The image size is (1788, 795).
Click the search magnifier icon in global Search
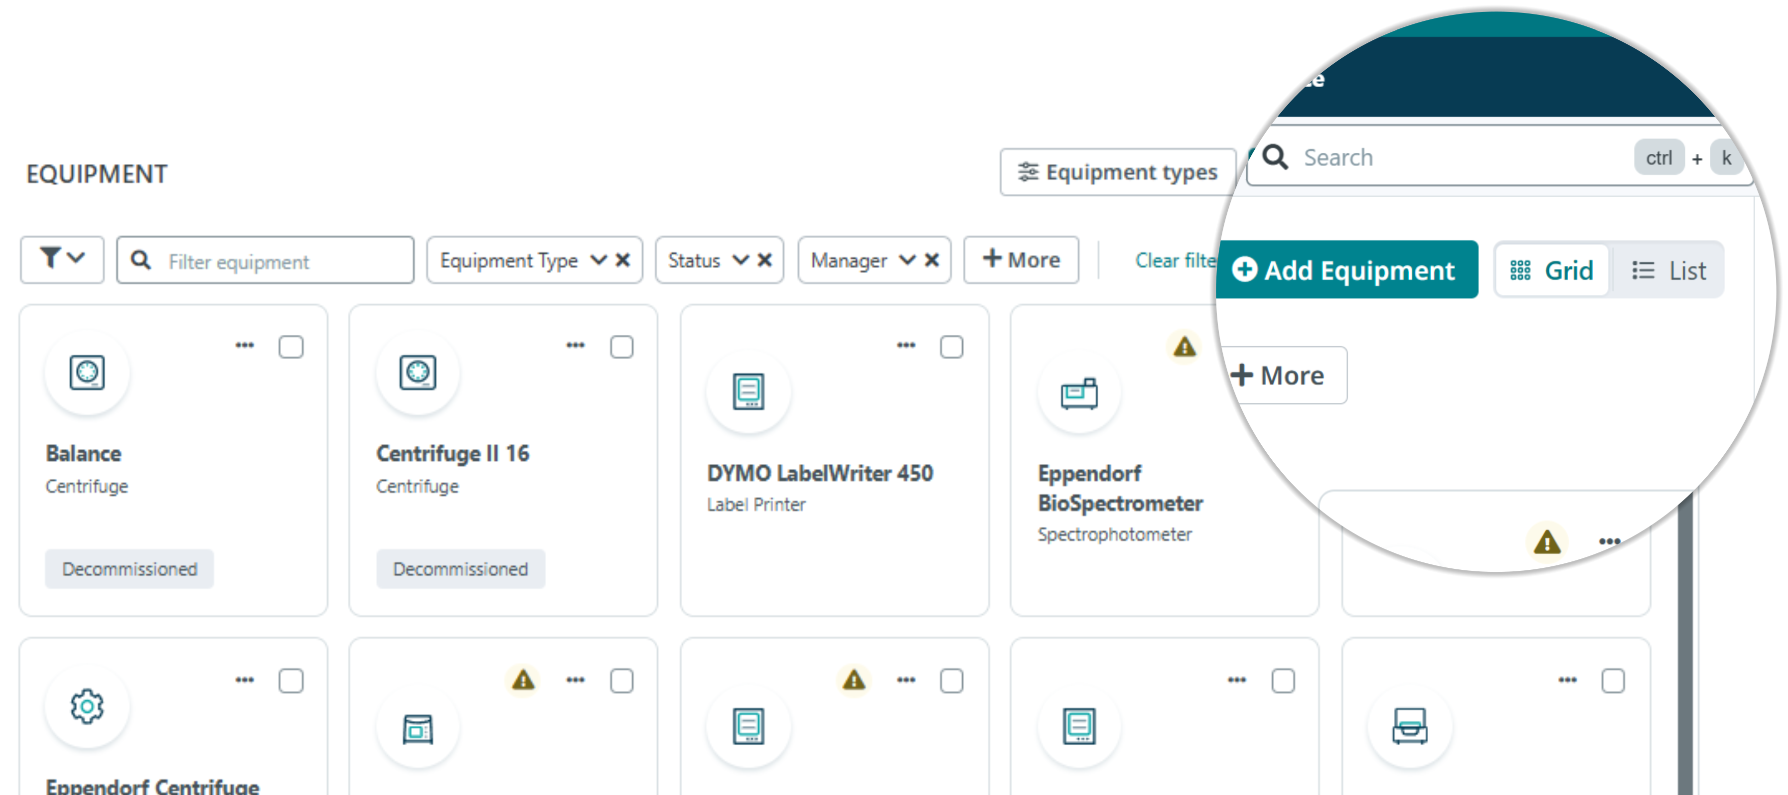[x=1276, y=157]
